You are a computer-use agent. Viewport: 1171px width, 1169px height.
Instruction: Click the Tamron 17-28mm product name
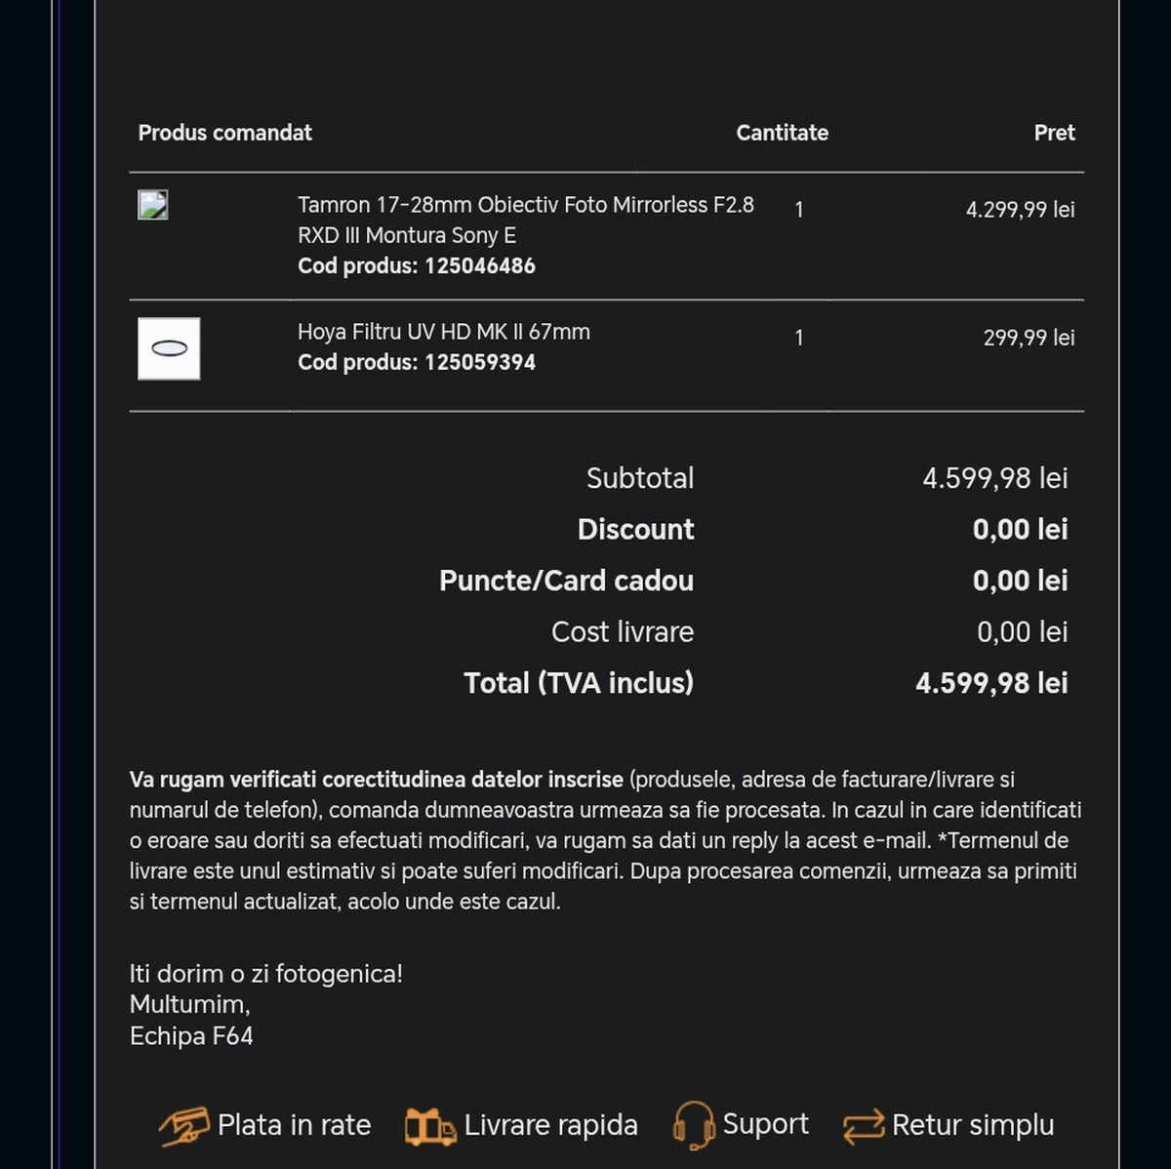click(525, 220)
